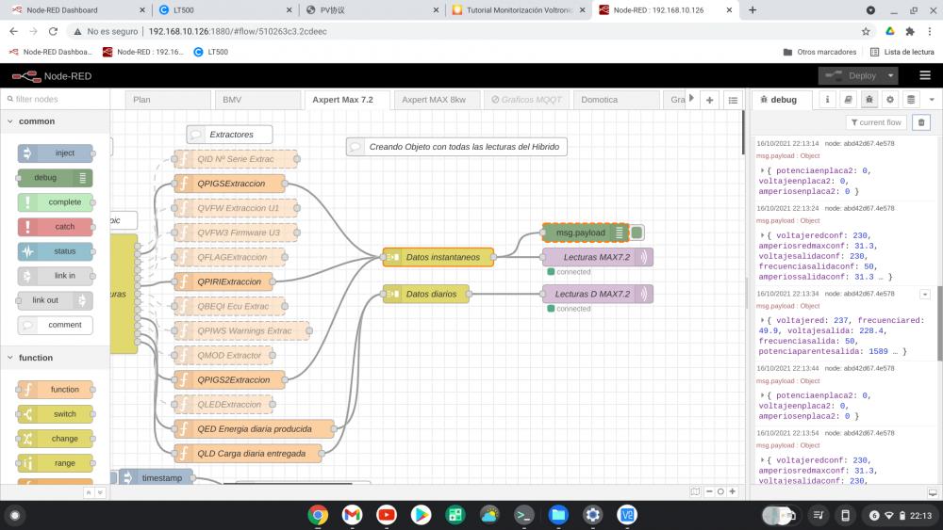Click the Deploy button
Image resolution: width=943 pixels, height=530 pixels.
tap(852, 75)
